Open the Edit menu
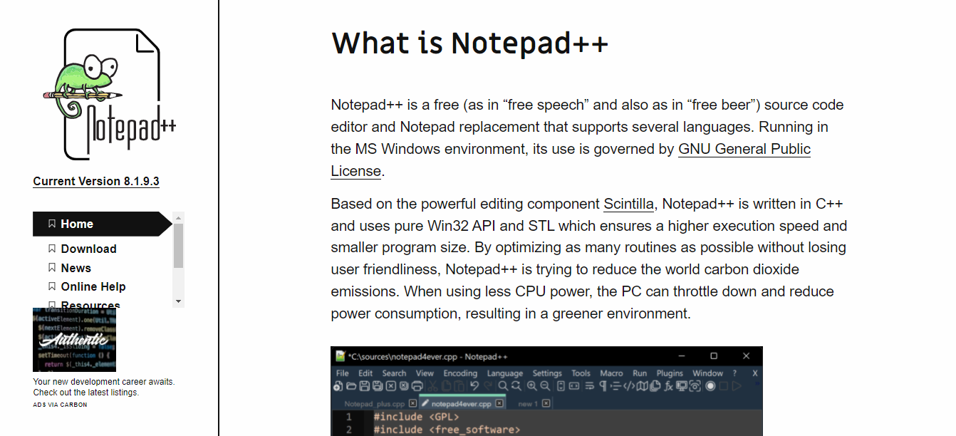This screenshot has width=956, height=436. tap(365, 373)
